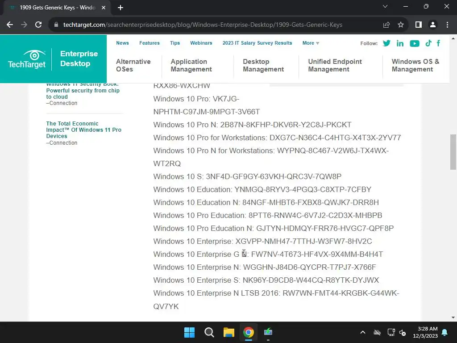
Task: Click the Enterprise Desktop site title
Action: [79, 59]
